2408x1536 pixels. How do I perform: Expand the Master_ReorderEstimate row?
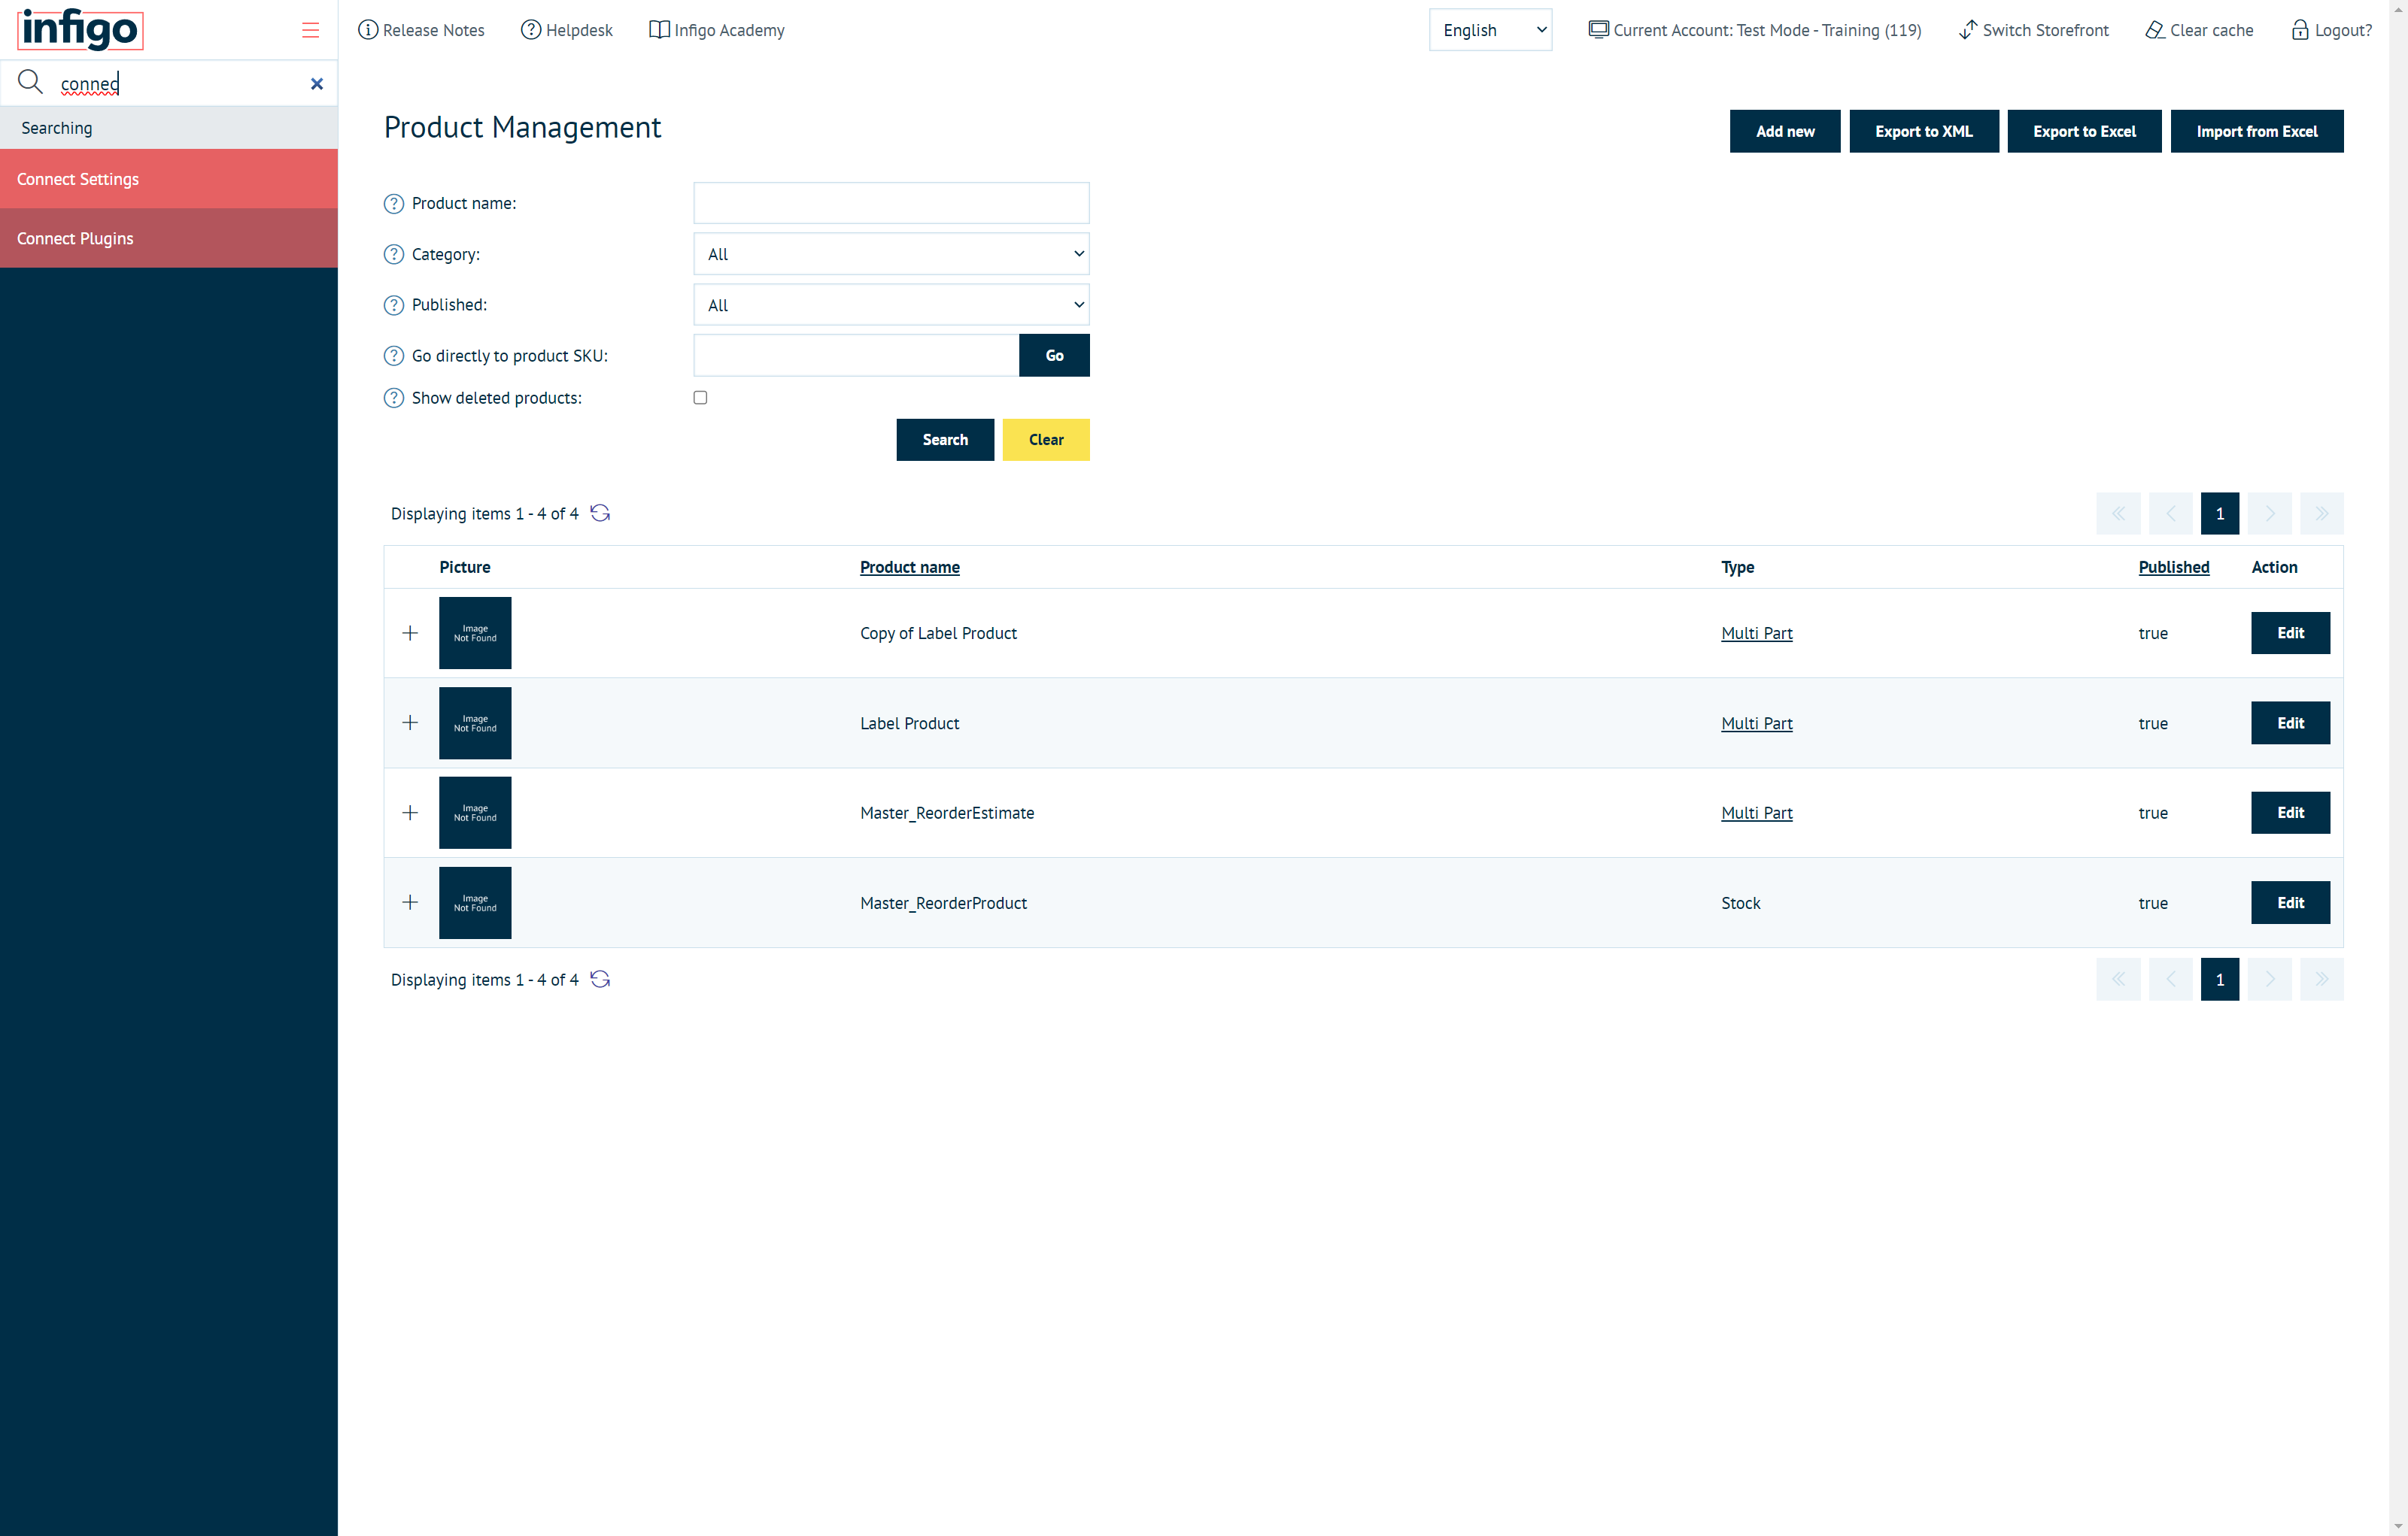pyautogui.click(x=410, y=813)
